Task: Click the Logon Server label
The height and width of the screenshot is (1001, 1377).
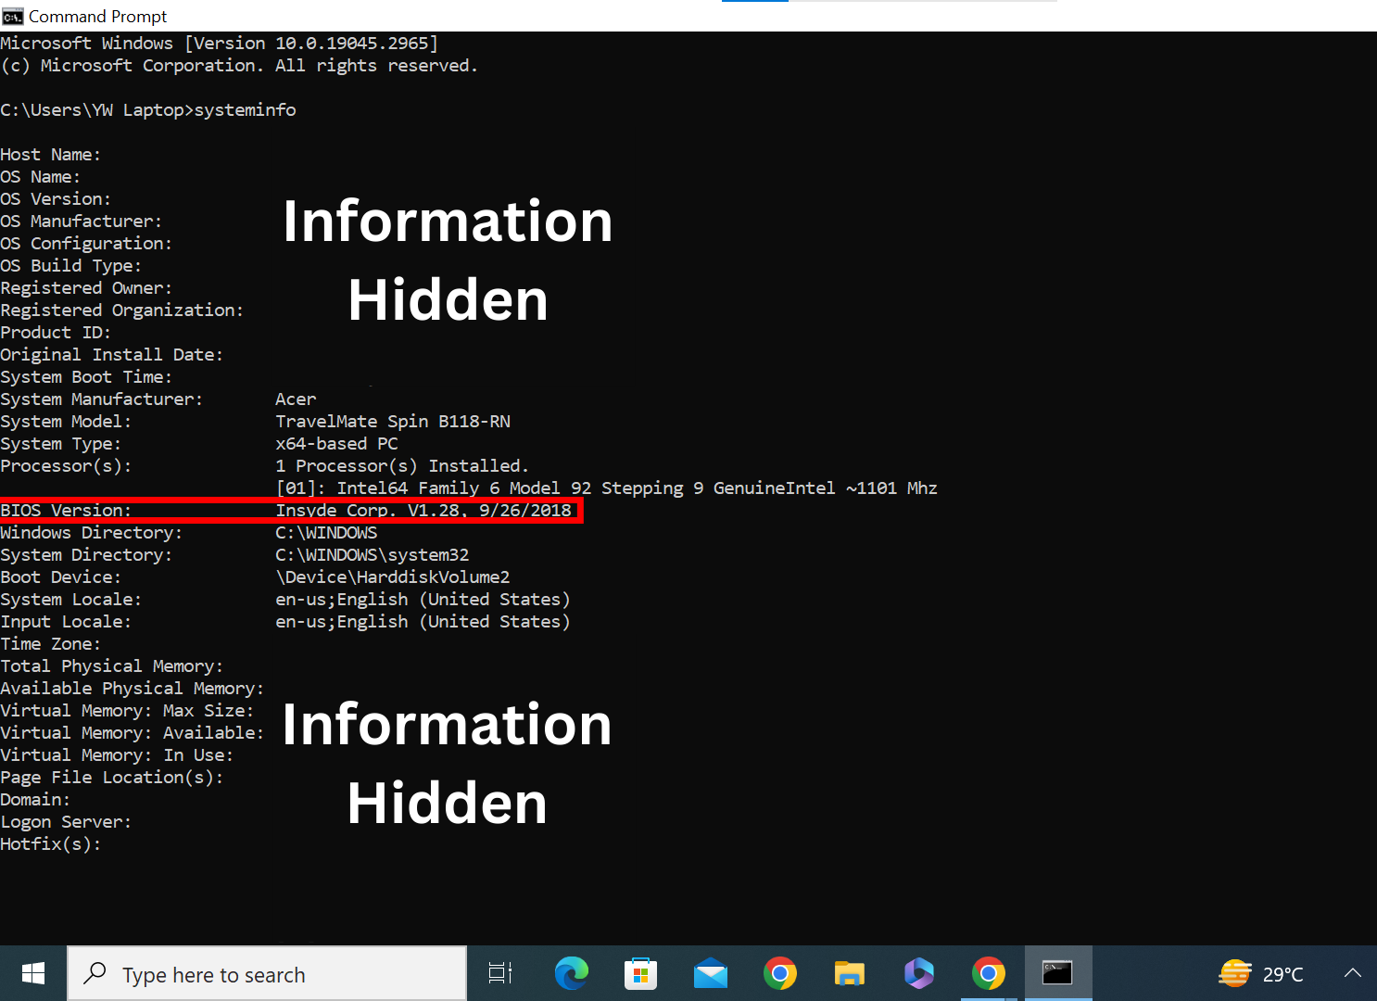Action: (66, 822)
